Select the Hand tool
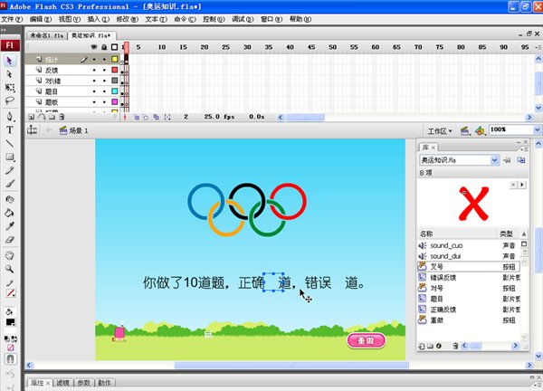The image size is (543, 391). (10, 255)
